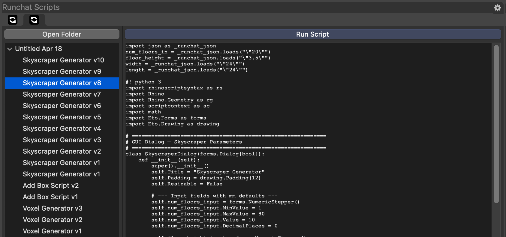Open Skyscraper Generator v2 script
Image resolution: width=506 pixels, height=237 pixels.
pyautogui.click(x=62, y=151)
